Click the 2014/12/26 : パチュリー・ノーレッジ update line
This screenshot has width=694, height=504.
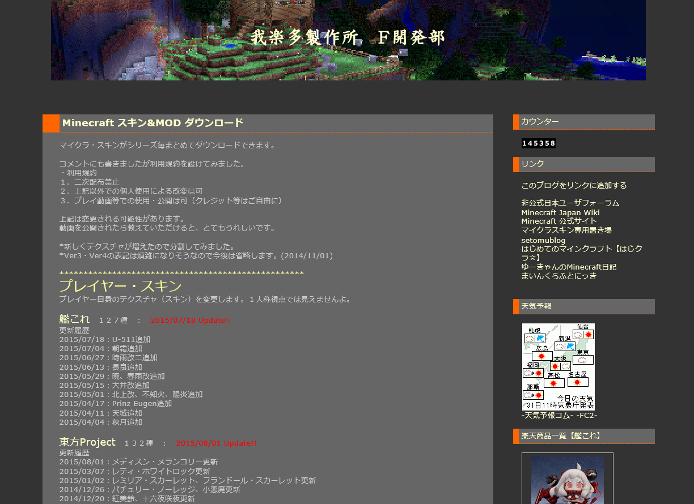[x=150, y=489]
